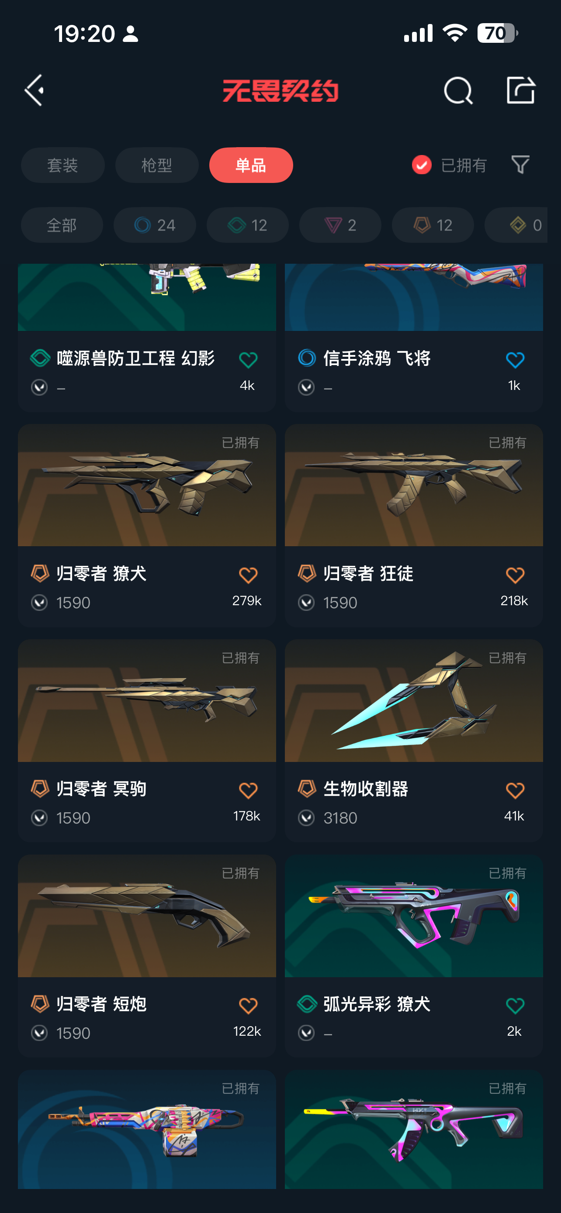Filter by blue tier showing 24
The image size is (561, 1213).
tap(155, 225)
